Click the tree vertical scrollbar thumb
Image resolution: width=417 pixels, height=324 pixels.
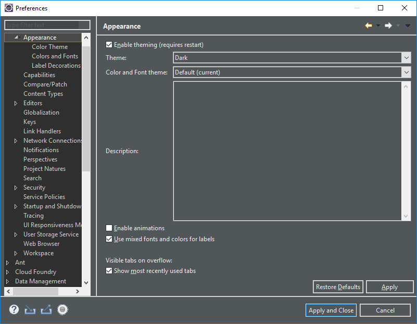point(86,108)
